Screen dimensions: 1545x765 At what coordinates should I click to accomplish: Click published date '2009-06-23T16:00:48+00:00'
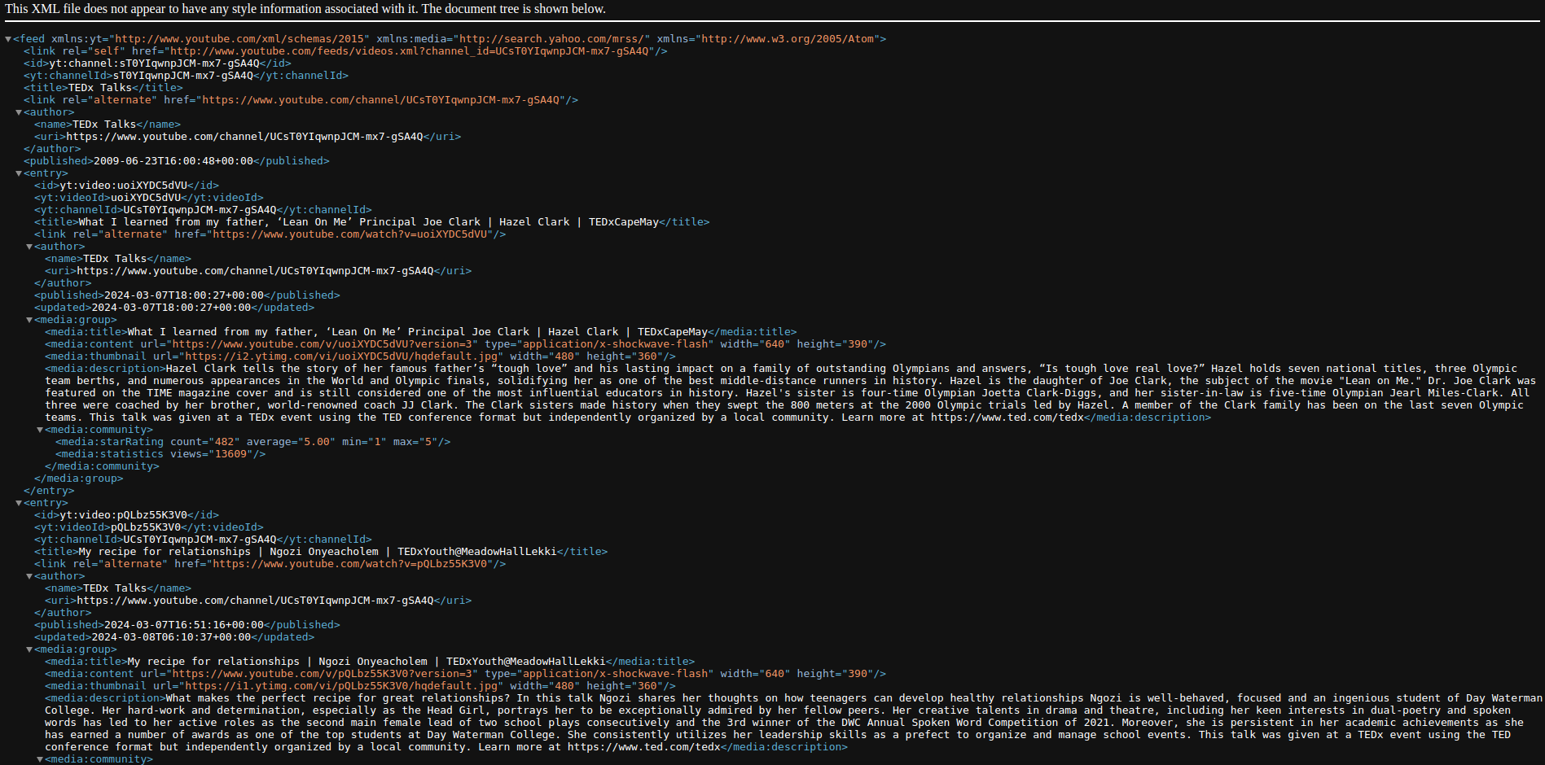173,161
